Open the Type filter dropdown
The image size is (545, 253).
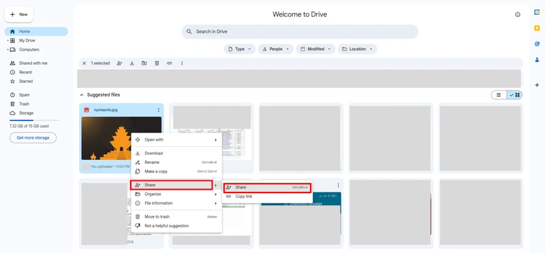tap(240, 49)
